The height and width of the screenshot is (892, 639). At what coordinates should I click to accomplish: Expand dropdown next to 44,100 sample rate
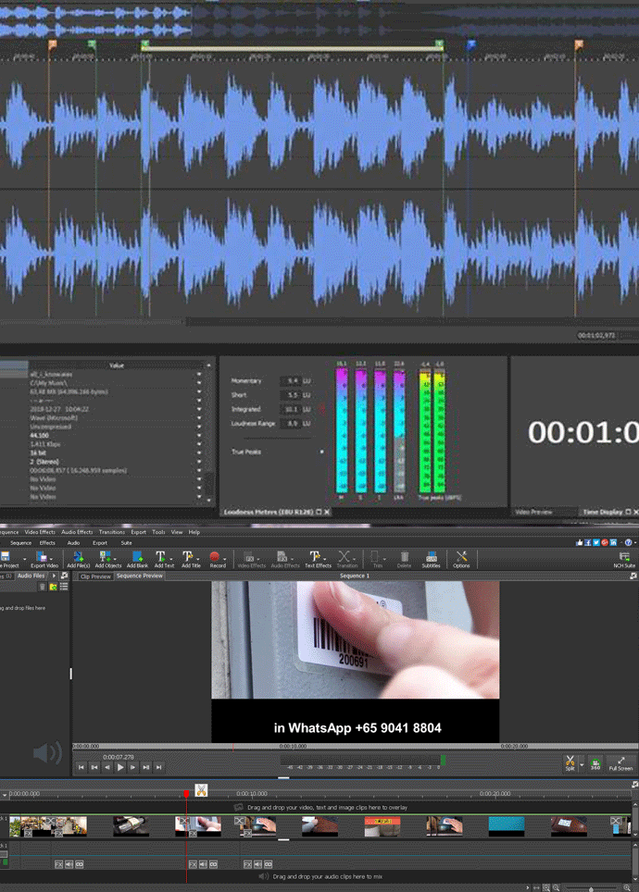tap(199, 436)
